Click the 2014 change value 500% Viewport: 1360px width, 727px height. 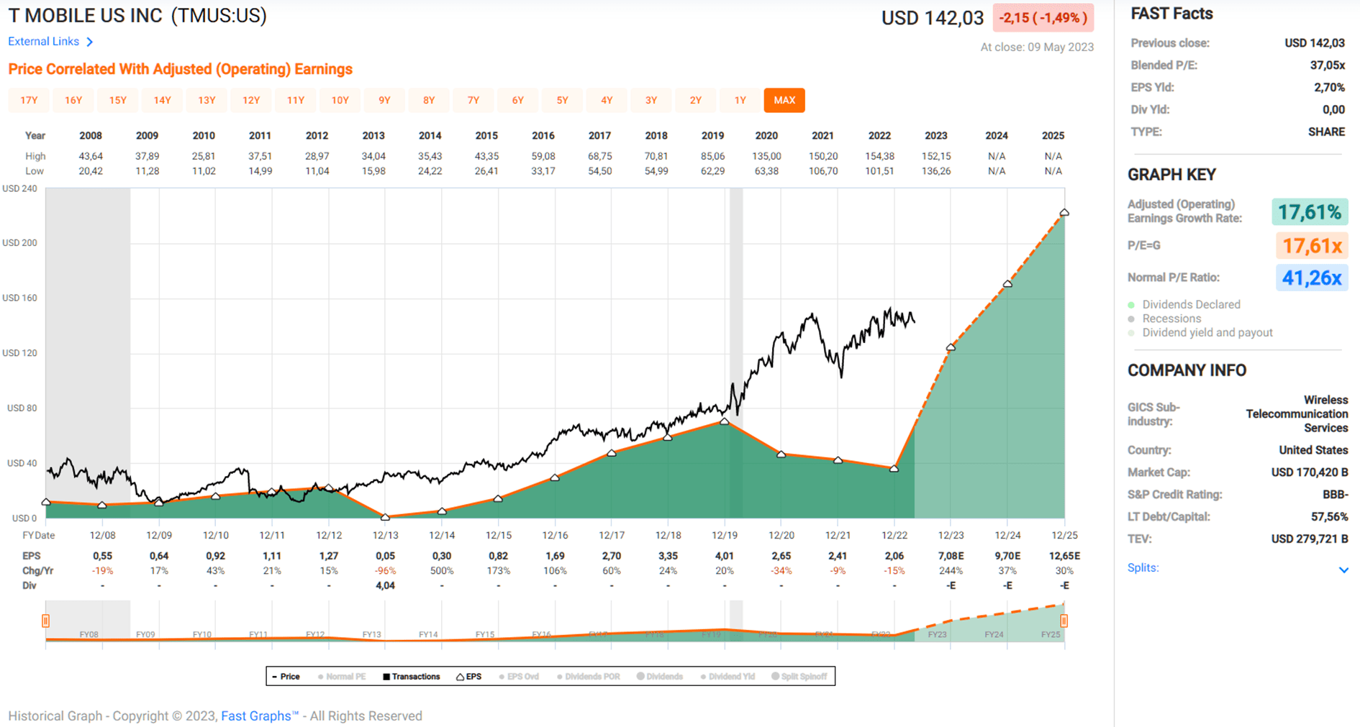coord(442,571)
